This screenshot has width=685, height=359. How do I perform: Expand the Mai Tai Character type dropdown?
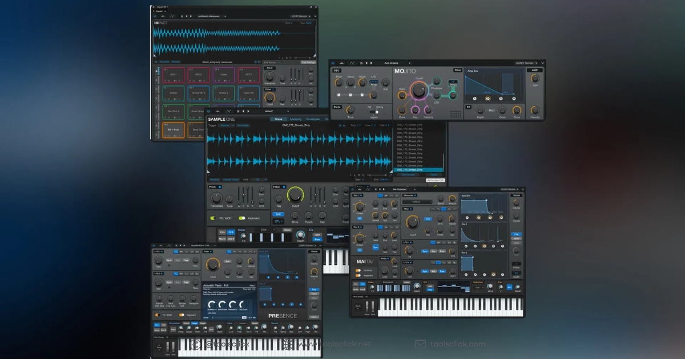click(x=417, y=202)
